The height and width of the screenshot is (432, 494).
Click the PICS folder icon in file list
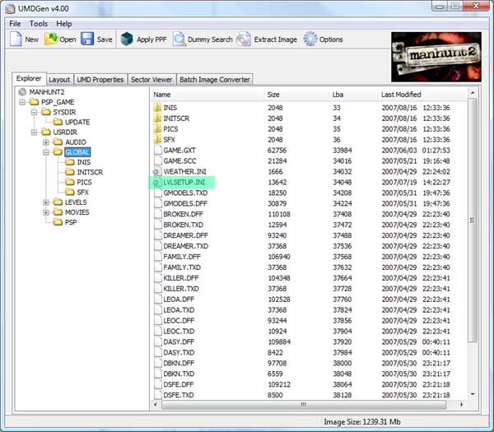pyautogui.click(x=157, y=129)
